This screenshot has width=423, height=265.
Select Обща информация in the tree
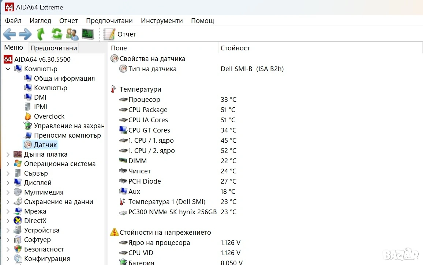(x=64, y=78)
